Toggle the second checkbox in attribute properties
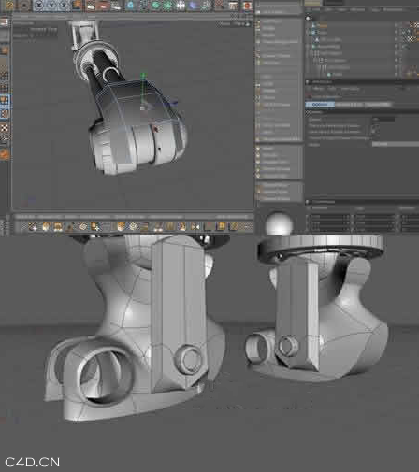Viewport: 419px width, 472px height. (x=375, y=133)
